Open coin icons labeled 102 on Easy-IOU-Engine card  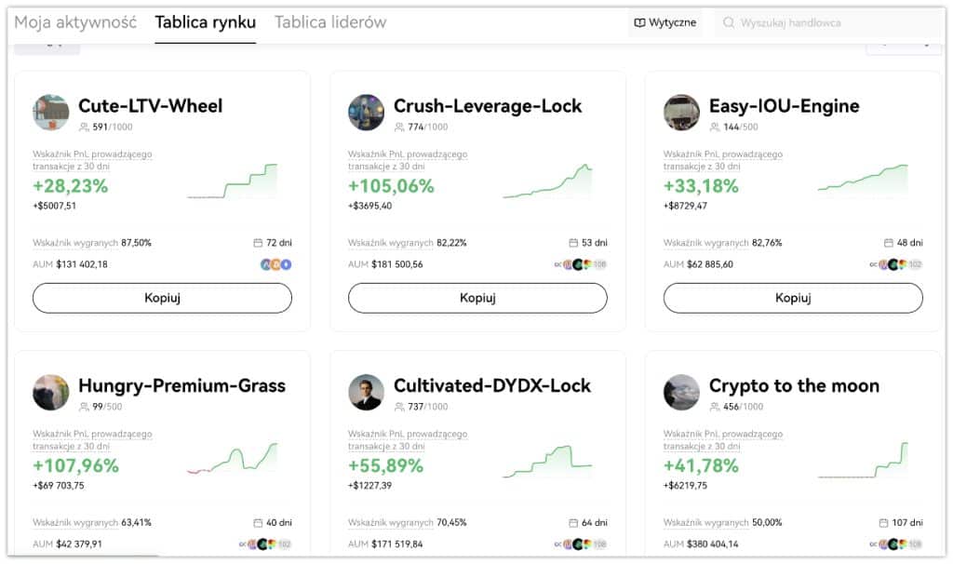[x=893, y=264]
